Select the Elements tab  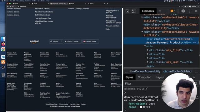[x=148, y=11]
